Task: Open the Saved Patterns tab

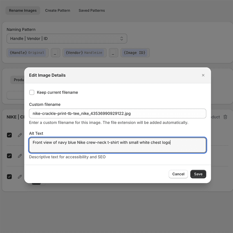Action: [x=91, y=10]
